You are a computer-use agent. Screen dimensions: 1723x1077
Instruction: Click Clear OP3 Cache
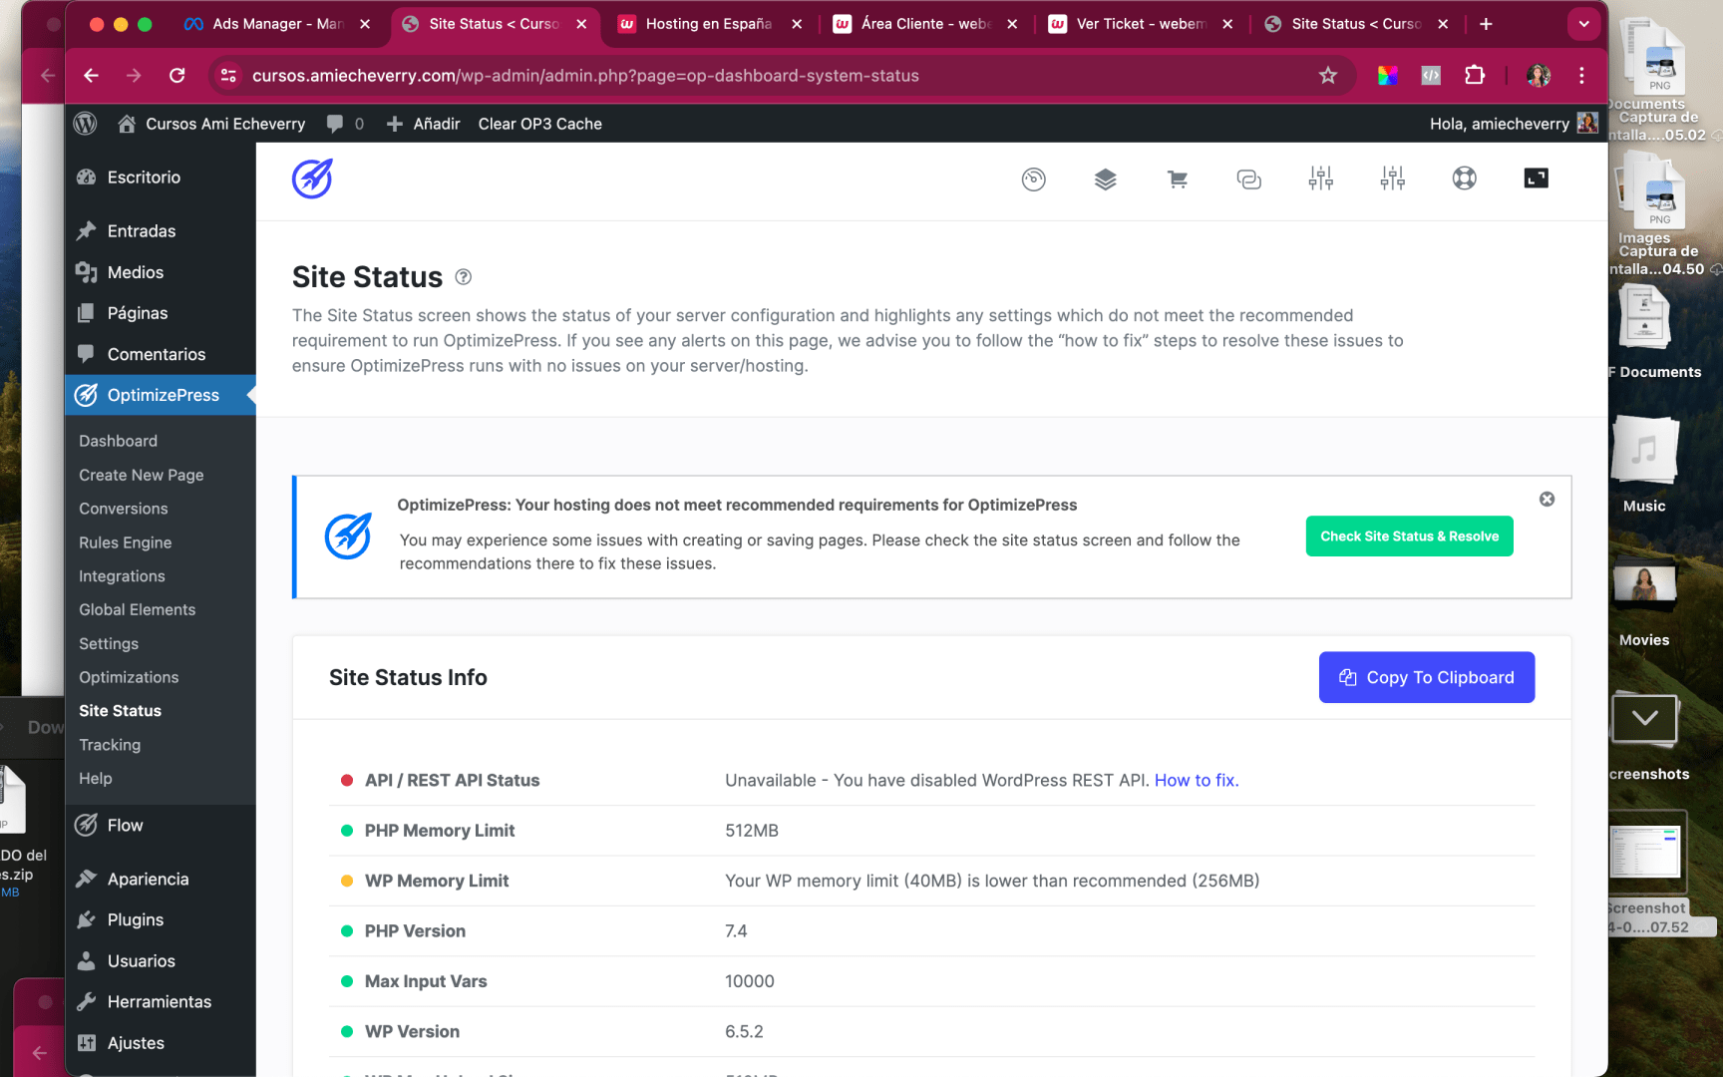coord(539,124)
